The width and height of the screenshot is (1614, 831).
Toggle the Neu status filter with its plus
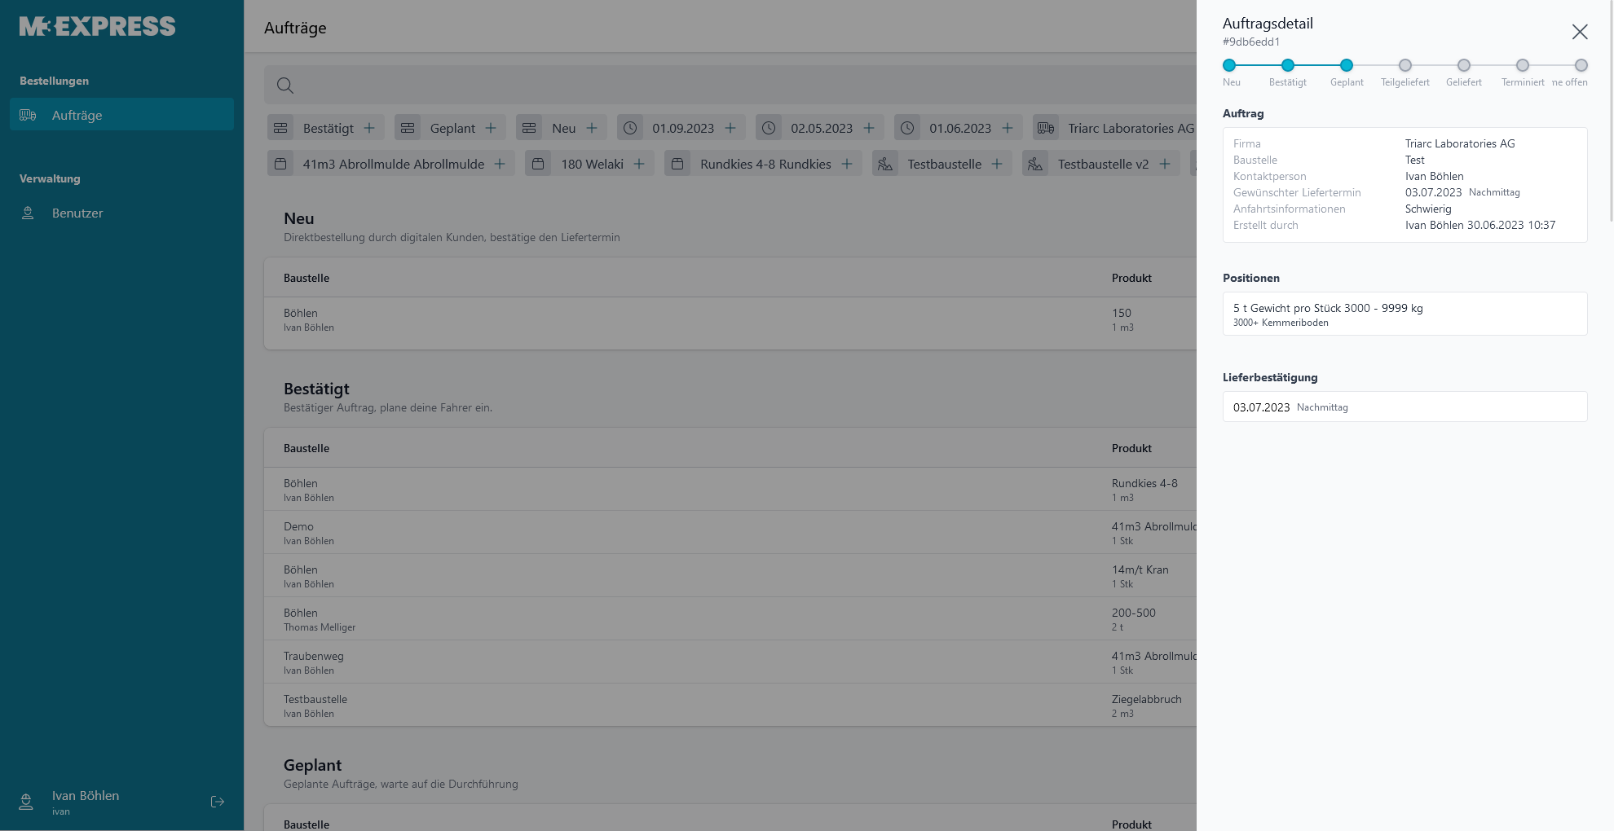pyautogui.click(x=592, y=127)
